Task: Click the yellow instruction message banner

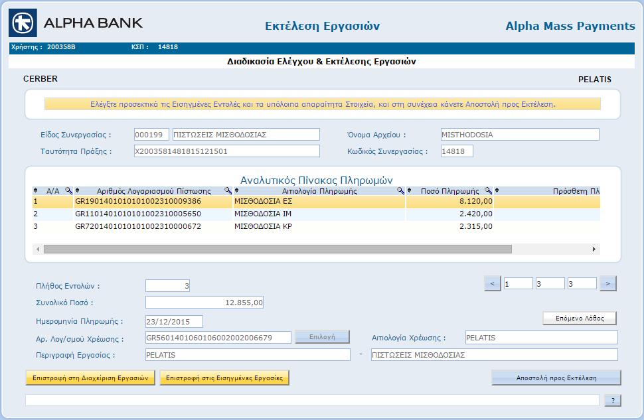Action: pos(323,104)
